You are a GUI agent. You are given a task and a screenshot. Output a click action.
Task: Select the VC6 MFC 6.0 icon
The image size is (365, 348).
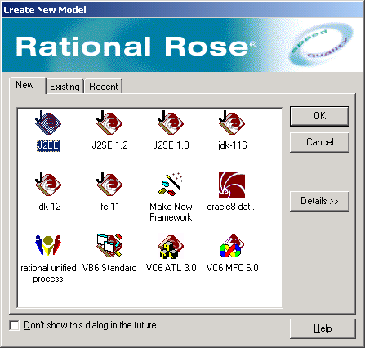point(231,246)
